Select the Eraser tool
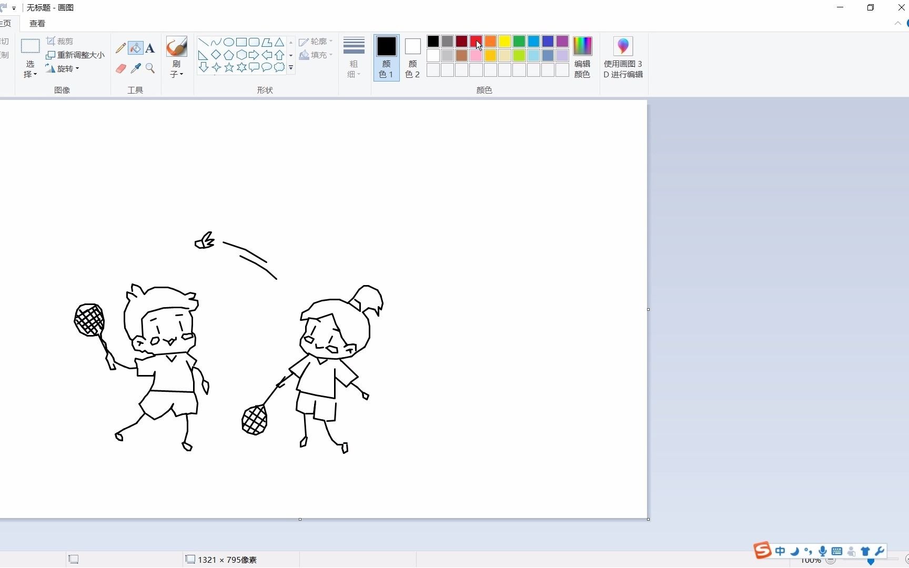 pos(120,68)
